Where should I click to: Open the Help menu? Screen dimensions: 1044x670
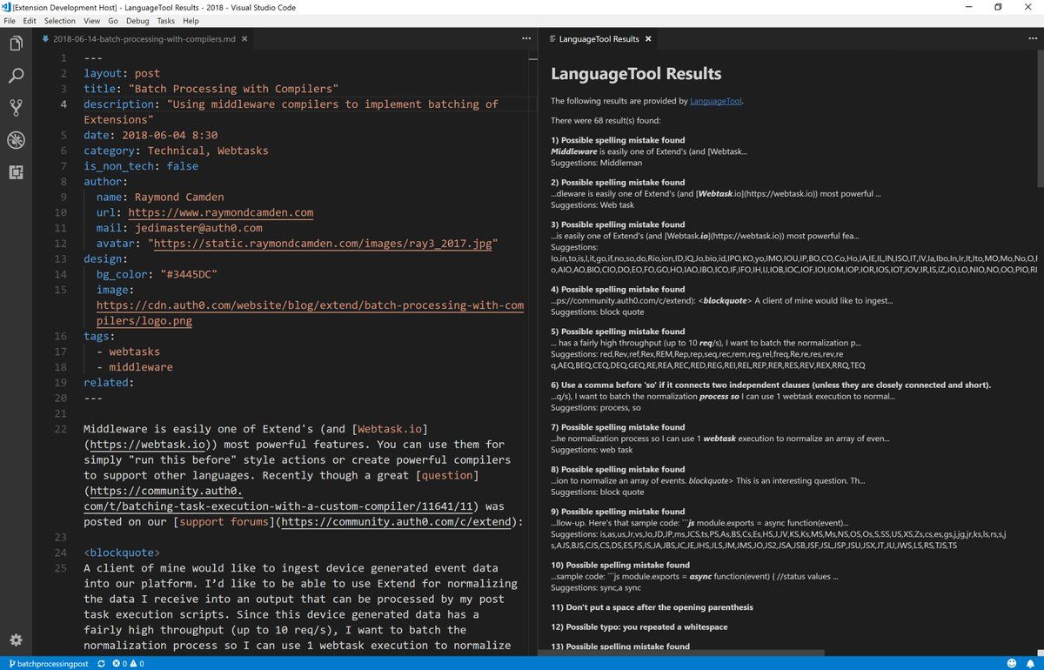191,21
